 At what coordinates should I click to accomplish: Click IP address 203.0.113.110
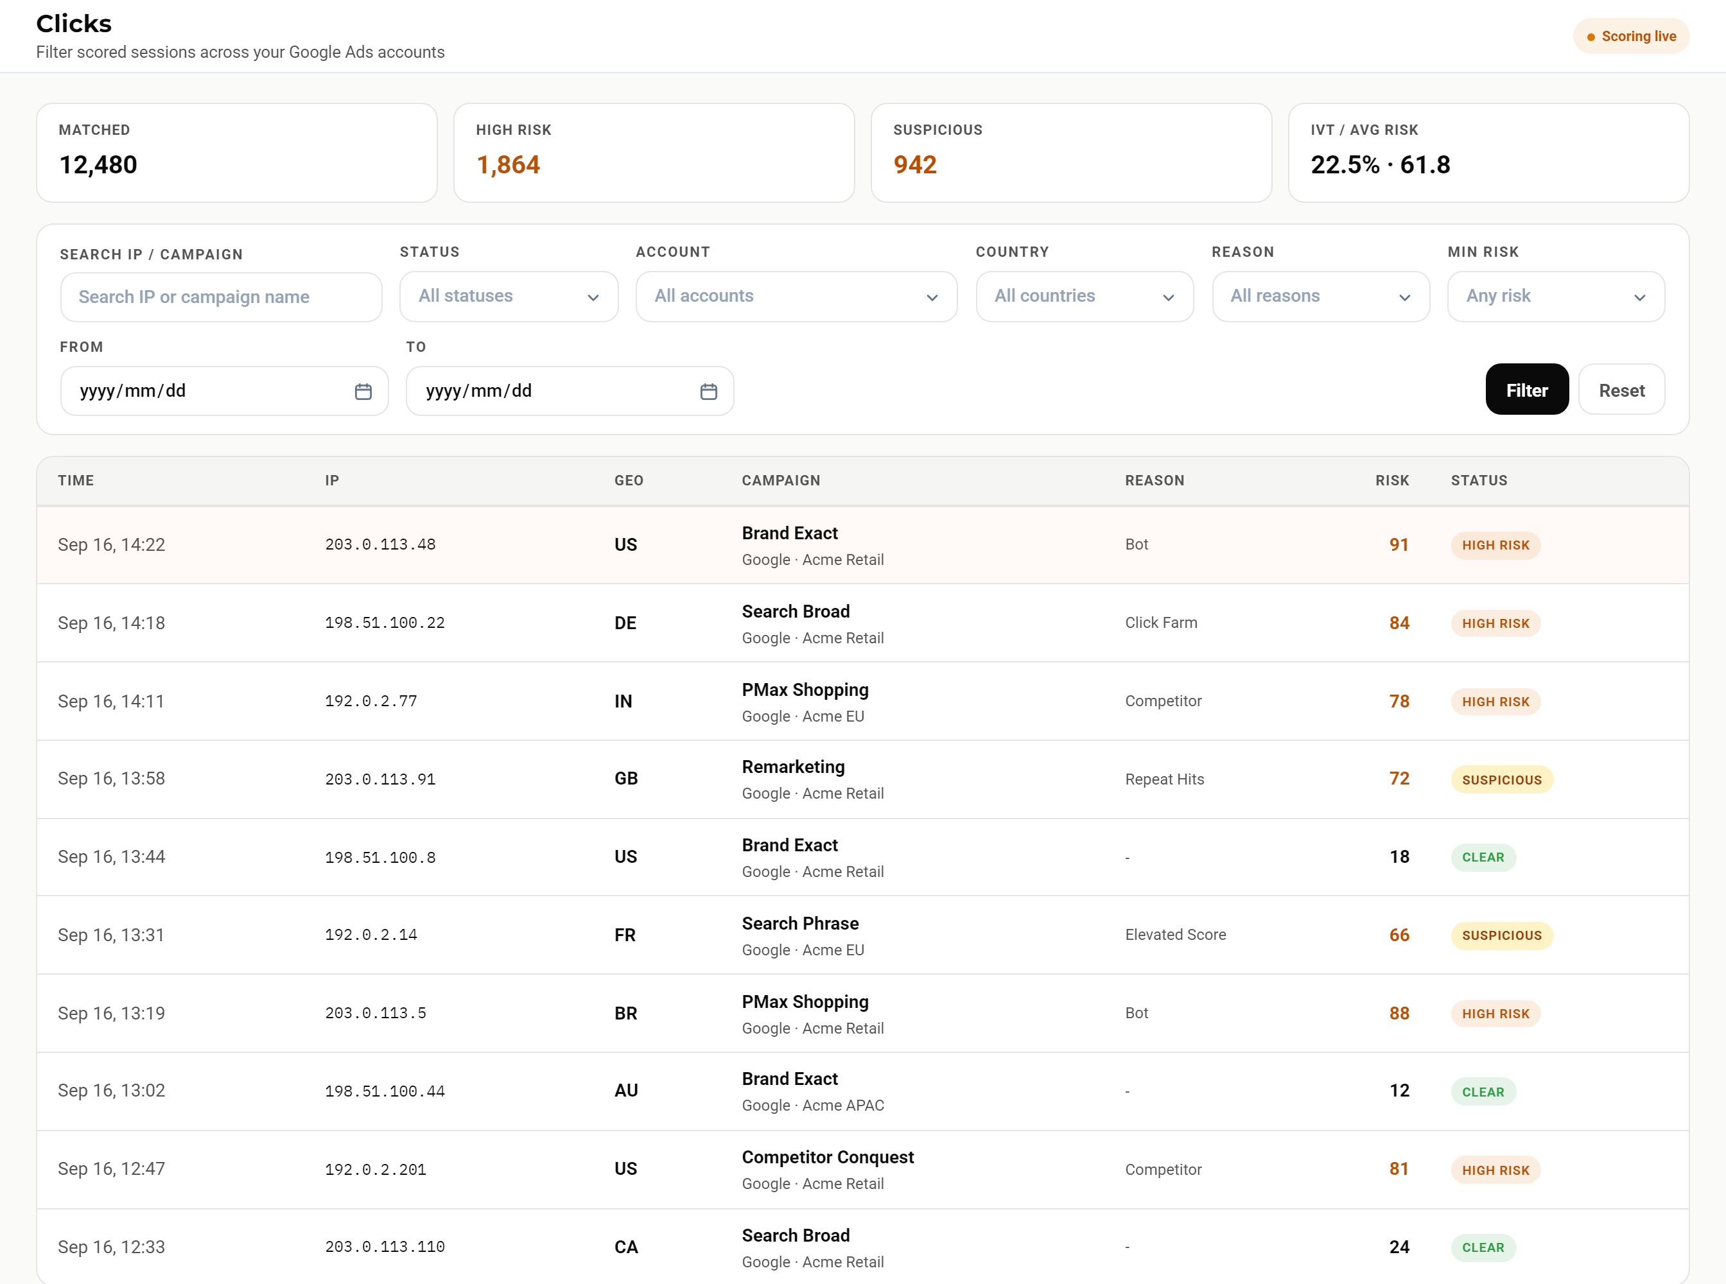[x=385, y=1247]
